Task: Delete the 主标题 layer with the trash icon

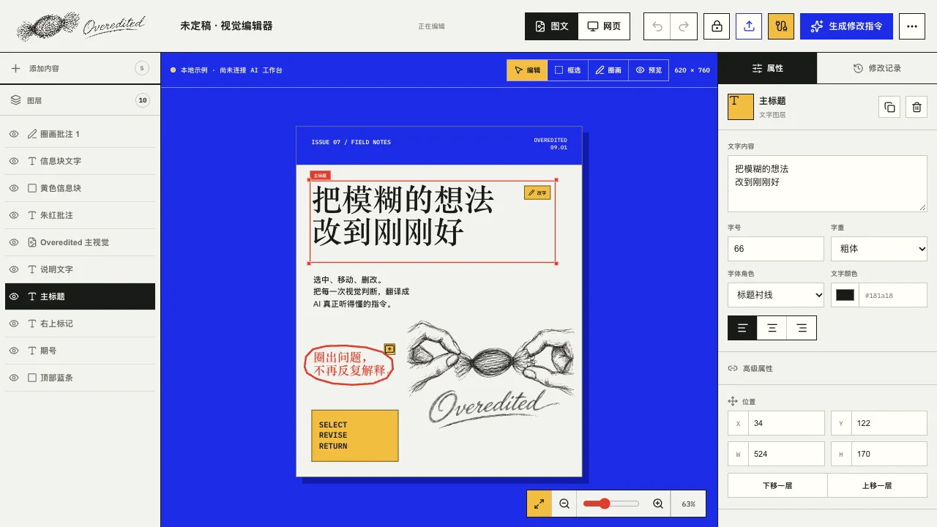Action: pos(917,107)
